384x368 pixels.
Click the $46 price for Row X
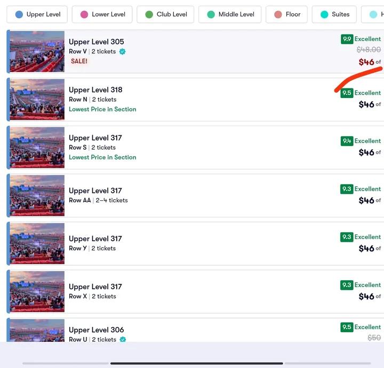click(x=366, y=297)
